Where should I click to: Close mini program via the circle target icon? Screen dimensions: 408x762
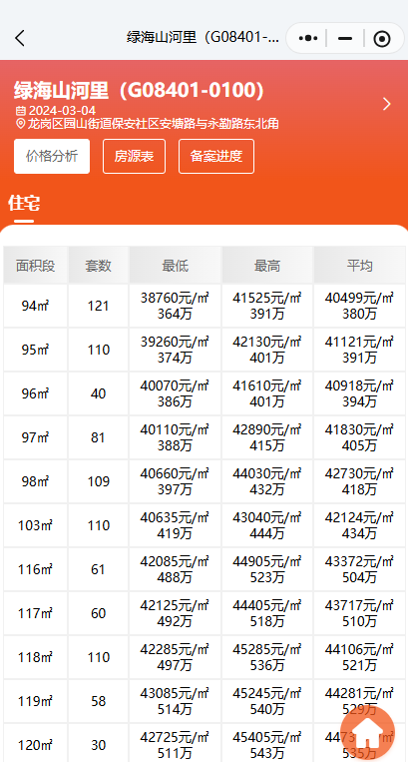(382, 38)
